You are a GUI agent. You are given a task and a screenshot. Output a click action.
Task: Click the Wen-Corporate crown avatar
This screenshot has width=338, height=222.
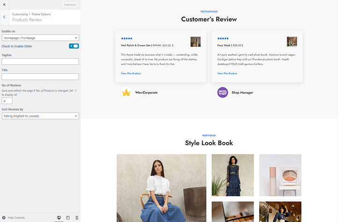point(126,93)
